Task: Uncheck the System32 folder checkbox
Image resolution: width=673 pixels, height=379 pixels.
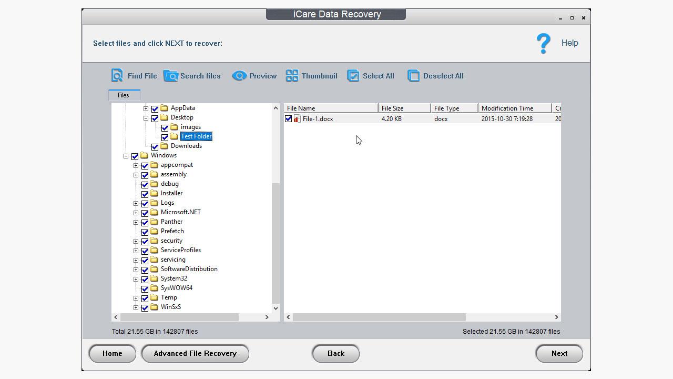Action: [145, 280]
